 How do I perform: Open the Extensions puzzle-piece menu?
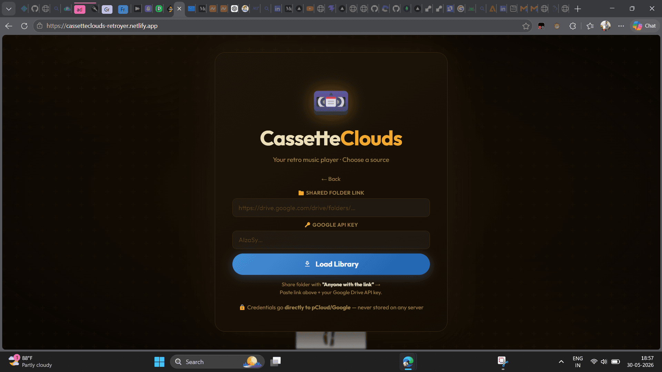573,26
